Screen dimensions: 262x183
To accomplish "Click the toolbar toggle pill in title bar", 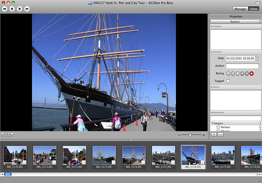I will click(x=258, y=3).
